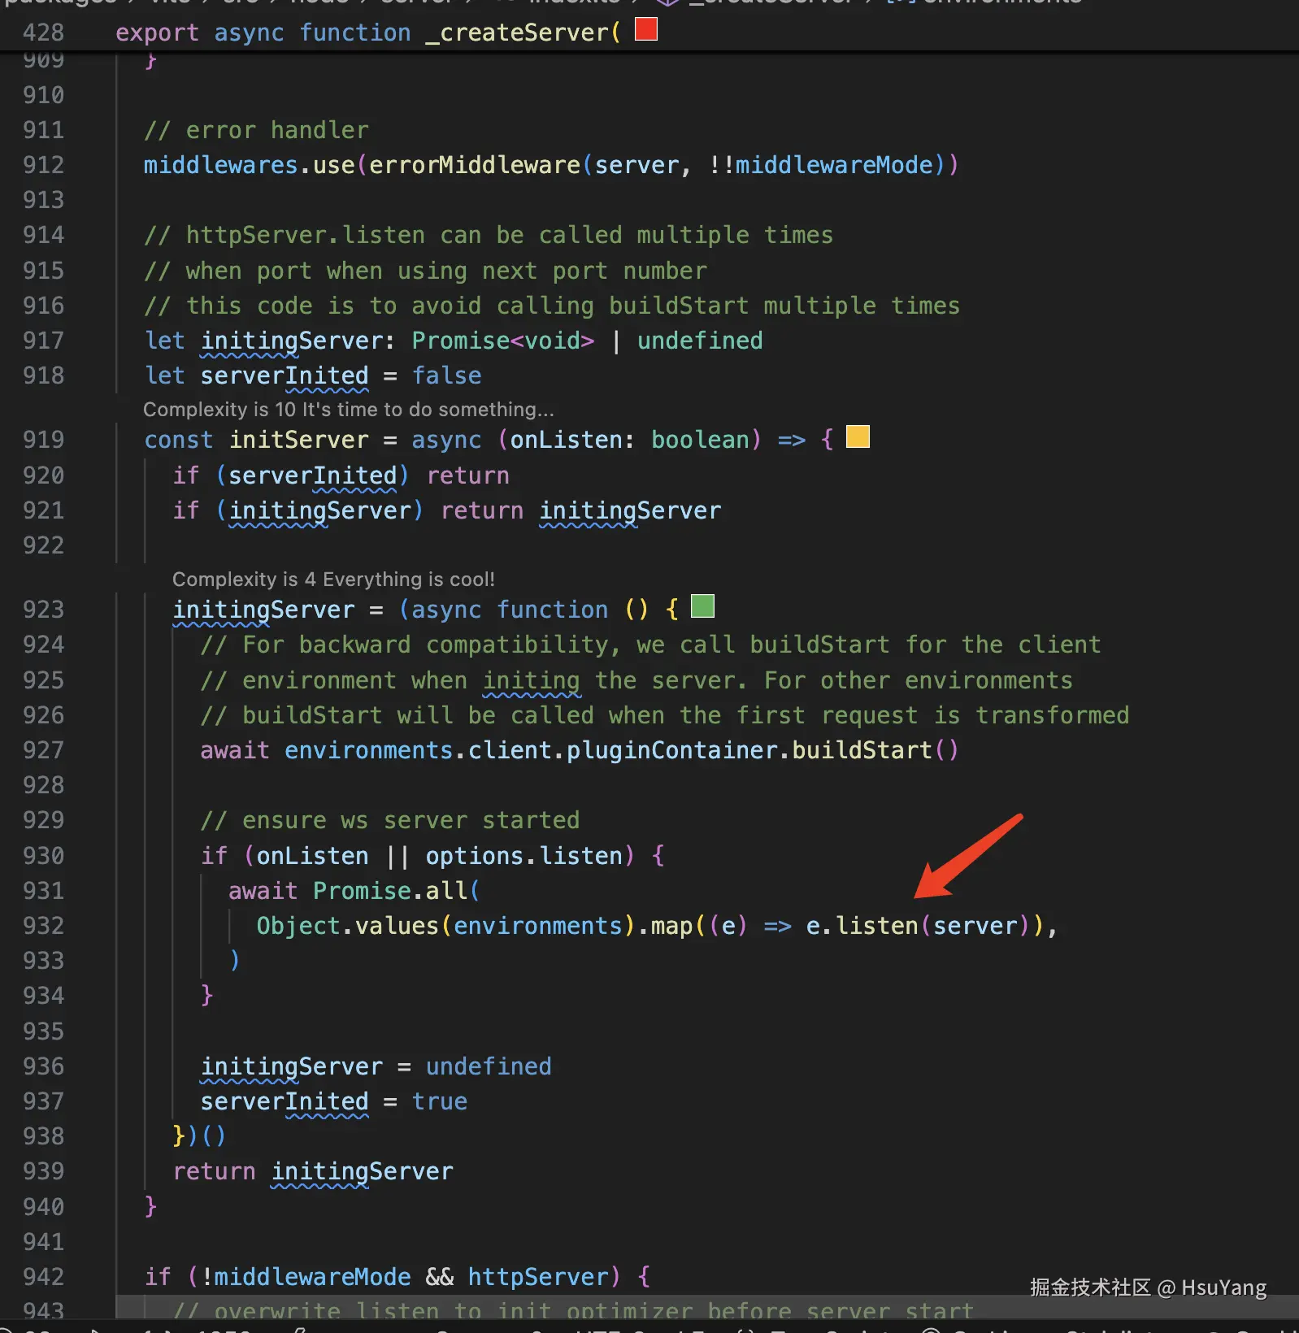
Task: Click serverInited variable on line 918
Action: (285, 376)
